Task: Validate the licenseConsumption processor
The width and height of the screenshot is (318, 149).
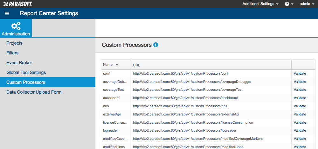Action: pos(300,122)
